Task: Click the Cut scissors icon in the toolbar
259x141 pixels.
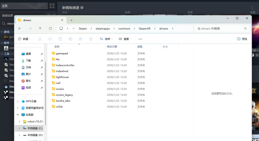Action: (x=40, y=39)
